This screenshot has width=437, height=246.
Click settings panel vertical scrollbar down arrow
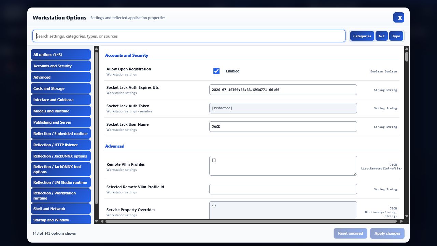(x=407, y=216)
